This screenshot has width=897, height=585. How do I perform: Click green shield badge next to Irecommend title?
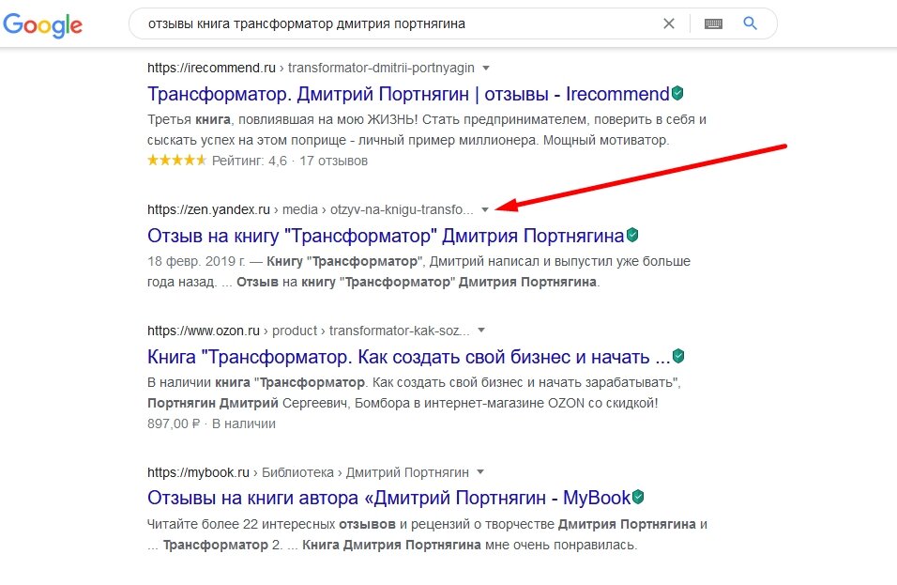(x=677, y=93)
